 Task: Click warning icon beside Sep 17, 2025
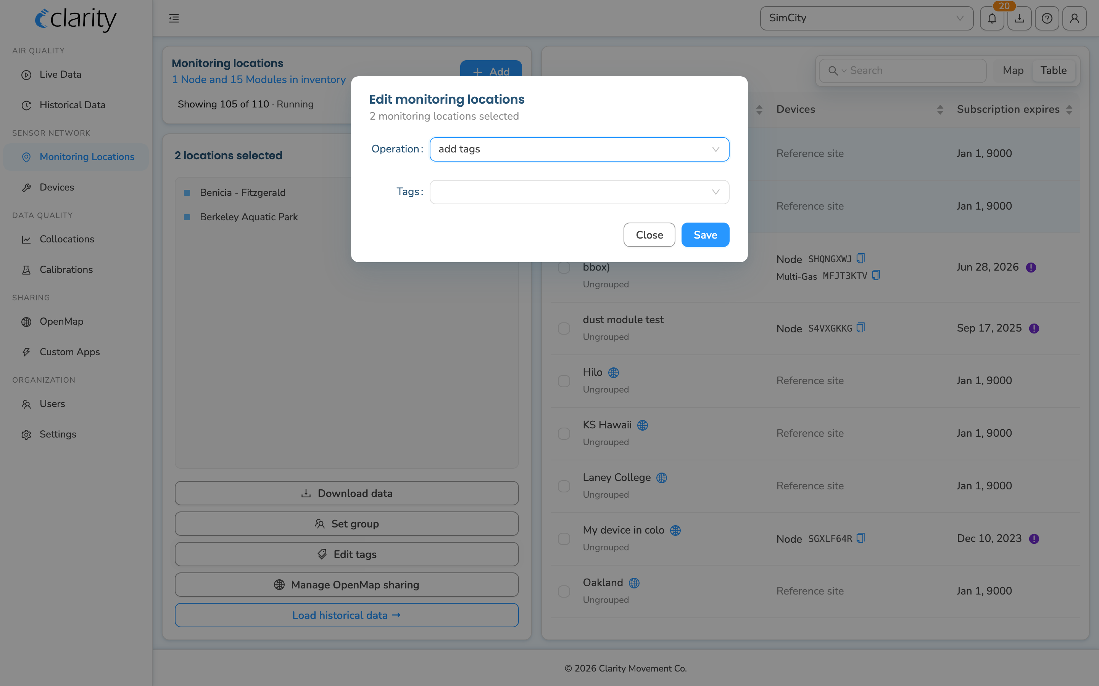(1034, 328)
